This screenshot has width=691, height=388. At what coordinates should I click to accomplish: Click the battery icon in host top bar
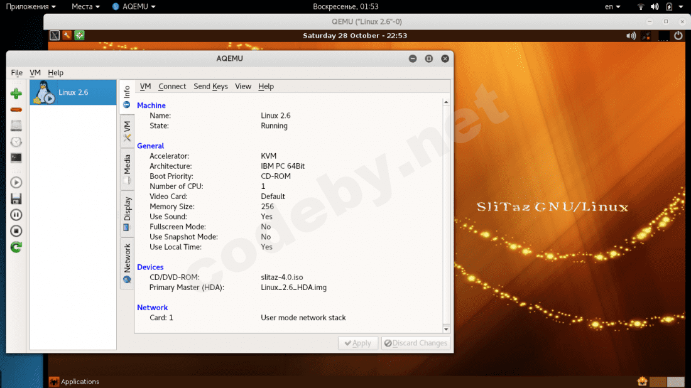pyautogui.click(x=669, y=7)
